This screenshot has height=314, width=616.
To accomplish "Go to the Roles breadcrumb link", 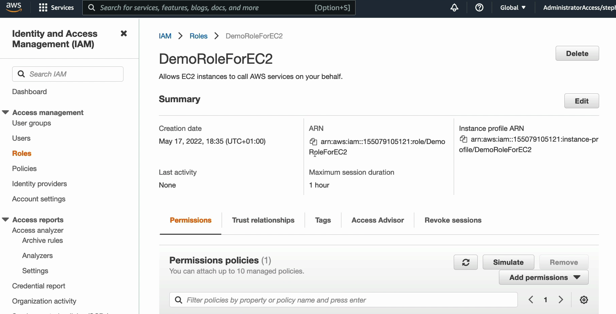I will click(x=198, y=36).
